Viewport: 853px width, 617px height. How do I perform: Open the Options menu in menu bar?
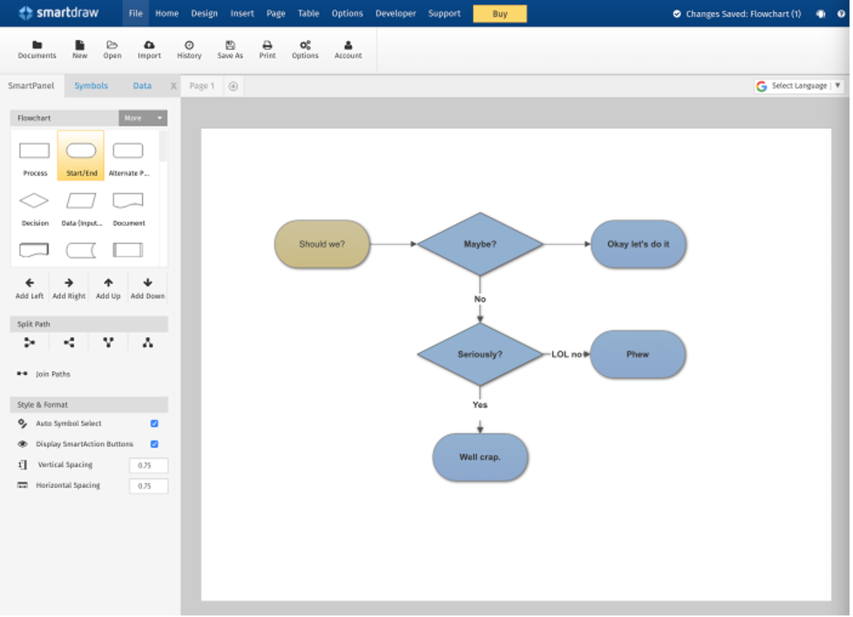pos(347,14)
